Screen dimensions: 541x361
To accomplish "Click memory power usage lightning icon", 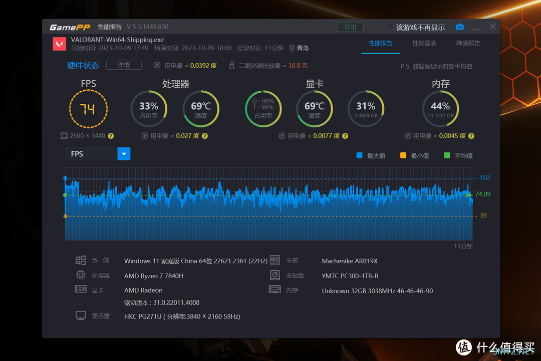I will coord(408,136).
